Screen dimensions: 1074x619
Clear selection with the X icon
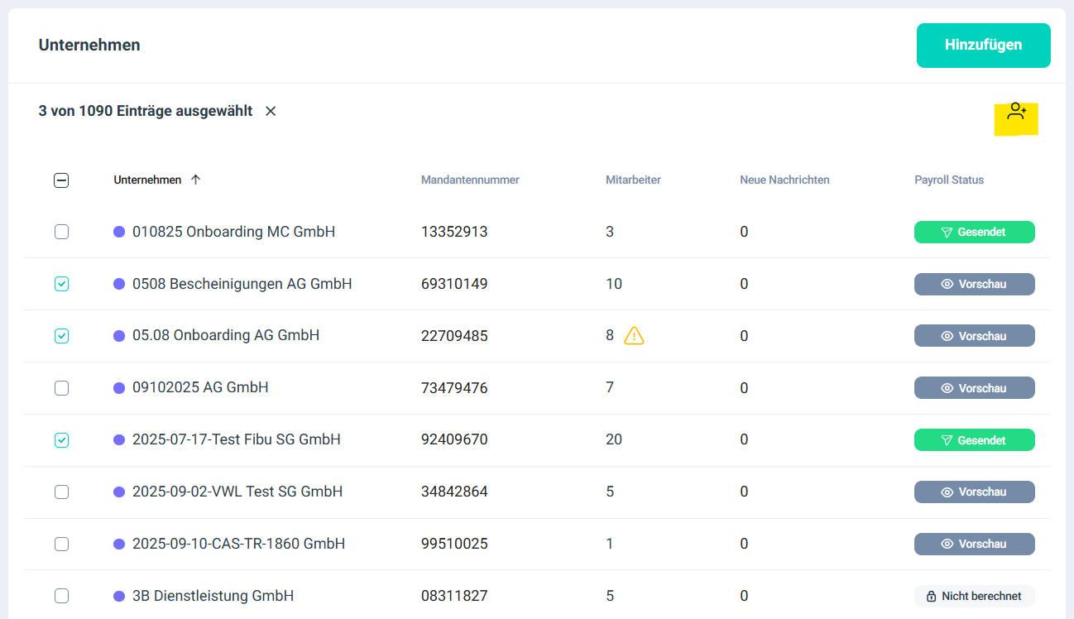point(271,111)
